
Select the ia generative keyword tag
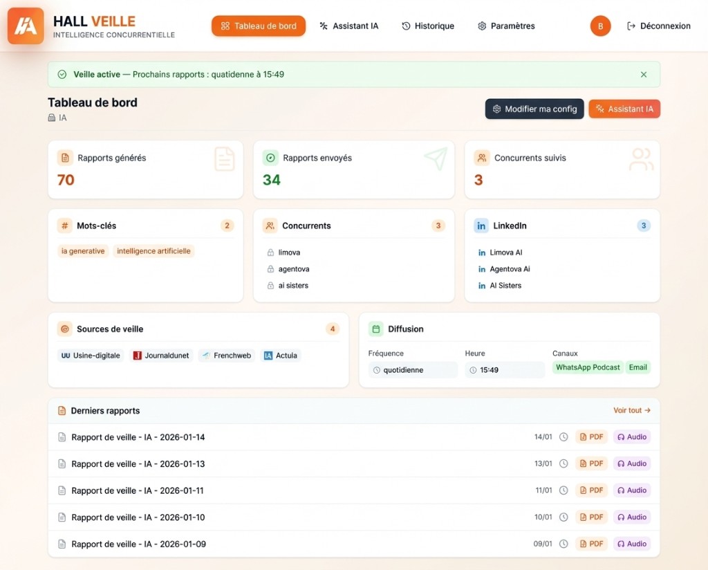click(83, 251)
